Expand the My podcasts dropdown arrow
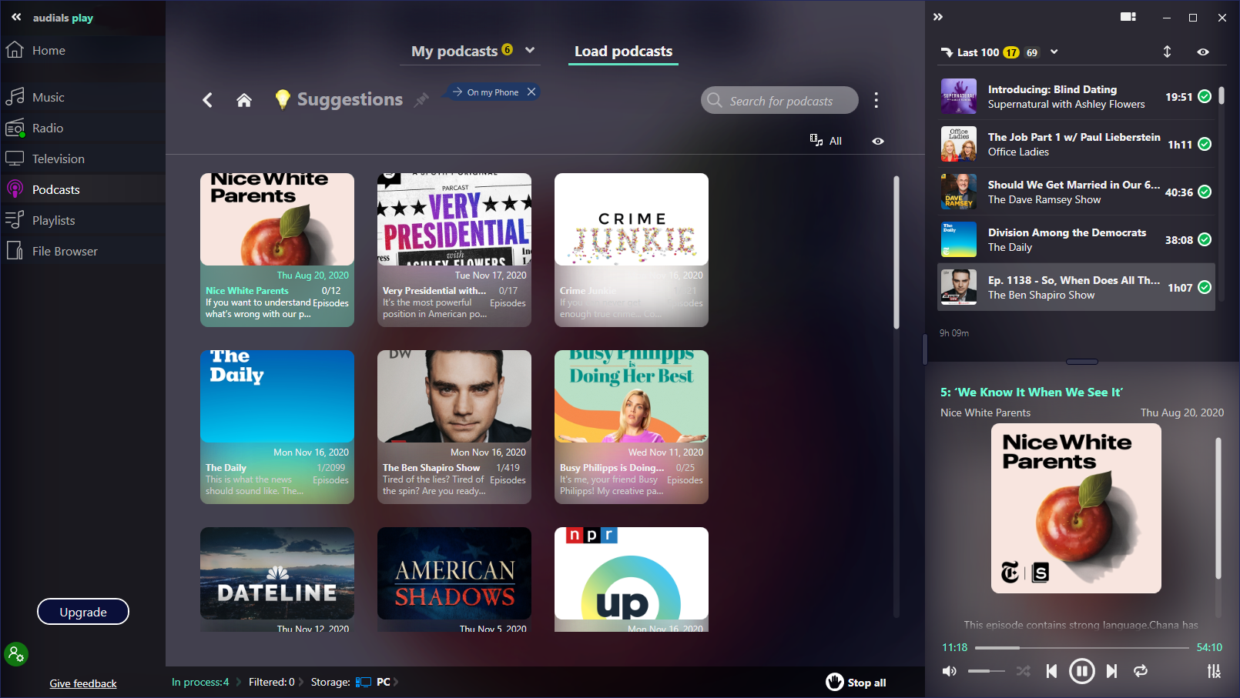Viewport: 1240px width, 698px height. tap(530, 51)
